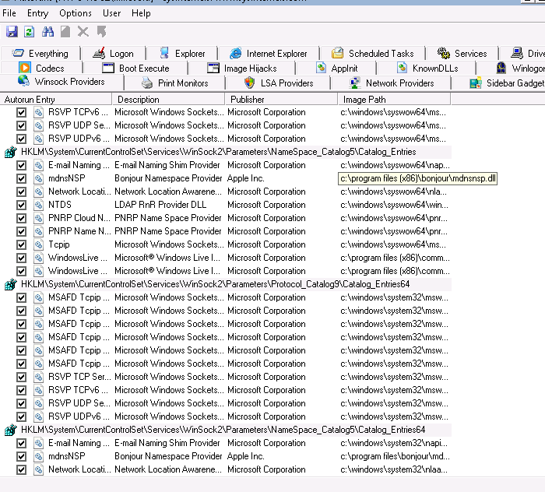
Task: Click the NameSpace_Catalog5 Catalog_Entries64 registry icon
Action: click(11, 430)
